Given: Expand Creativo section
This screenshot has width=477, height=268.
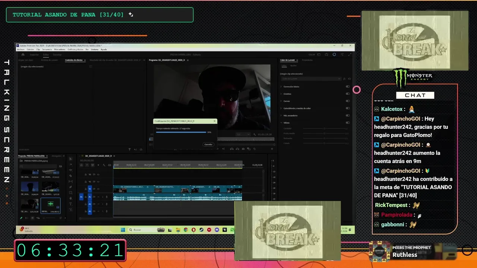Looking at the screenshot, I should (281, 94).
